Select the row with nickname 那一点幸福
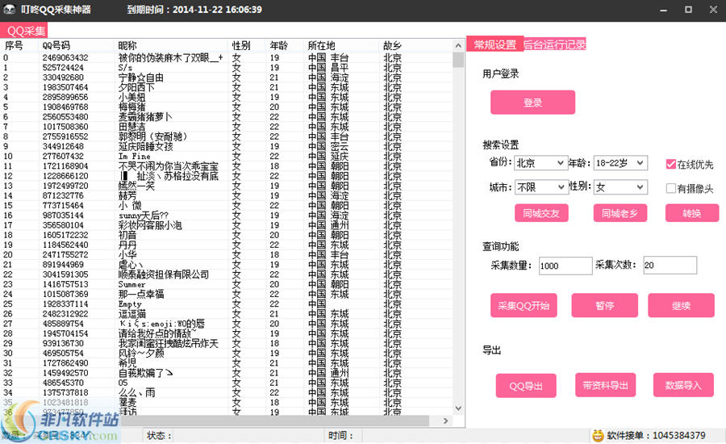Image resolution: width=726 pixels, height=444 pixels. click(227, 294)
